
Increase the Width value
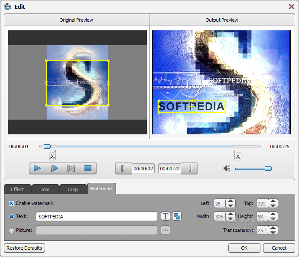[x=231, y=214]
